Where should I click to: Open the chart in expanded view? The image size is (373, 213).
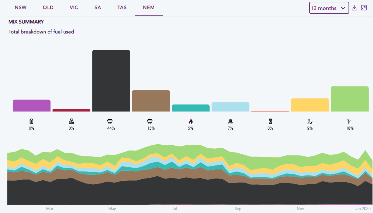[x=364, y=8]
